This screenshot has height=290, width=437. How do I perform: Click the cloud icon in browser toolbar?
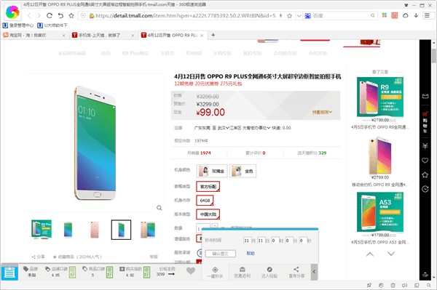coord(405,15)
